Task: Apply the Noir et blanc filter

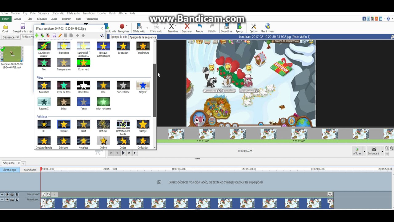Action: [x=123, y=87]
